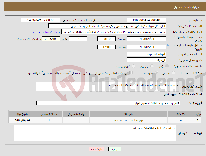Viewport: 206px width, 156px height.
Task: Click the توضیحات خریدار notes textarea
Action: (95, 133)
